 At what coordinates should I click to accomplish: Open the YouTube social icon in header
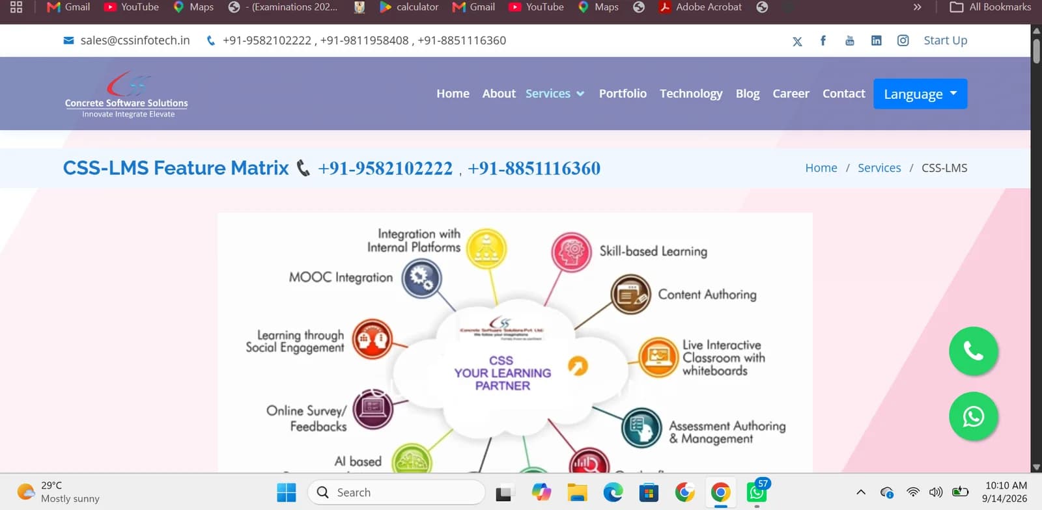point(850,41)
